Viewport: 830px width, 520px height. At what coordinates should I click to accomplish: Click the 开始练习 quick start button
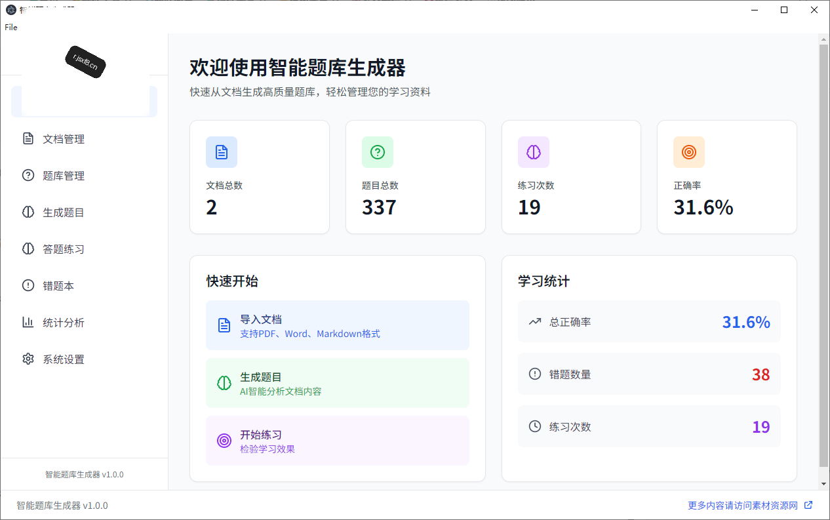coord(338,441)
